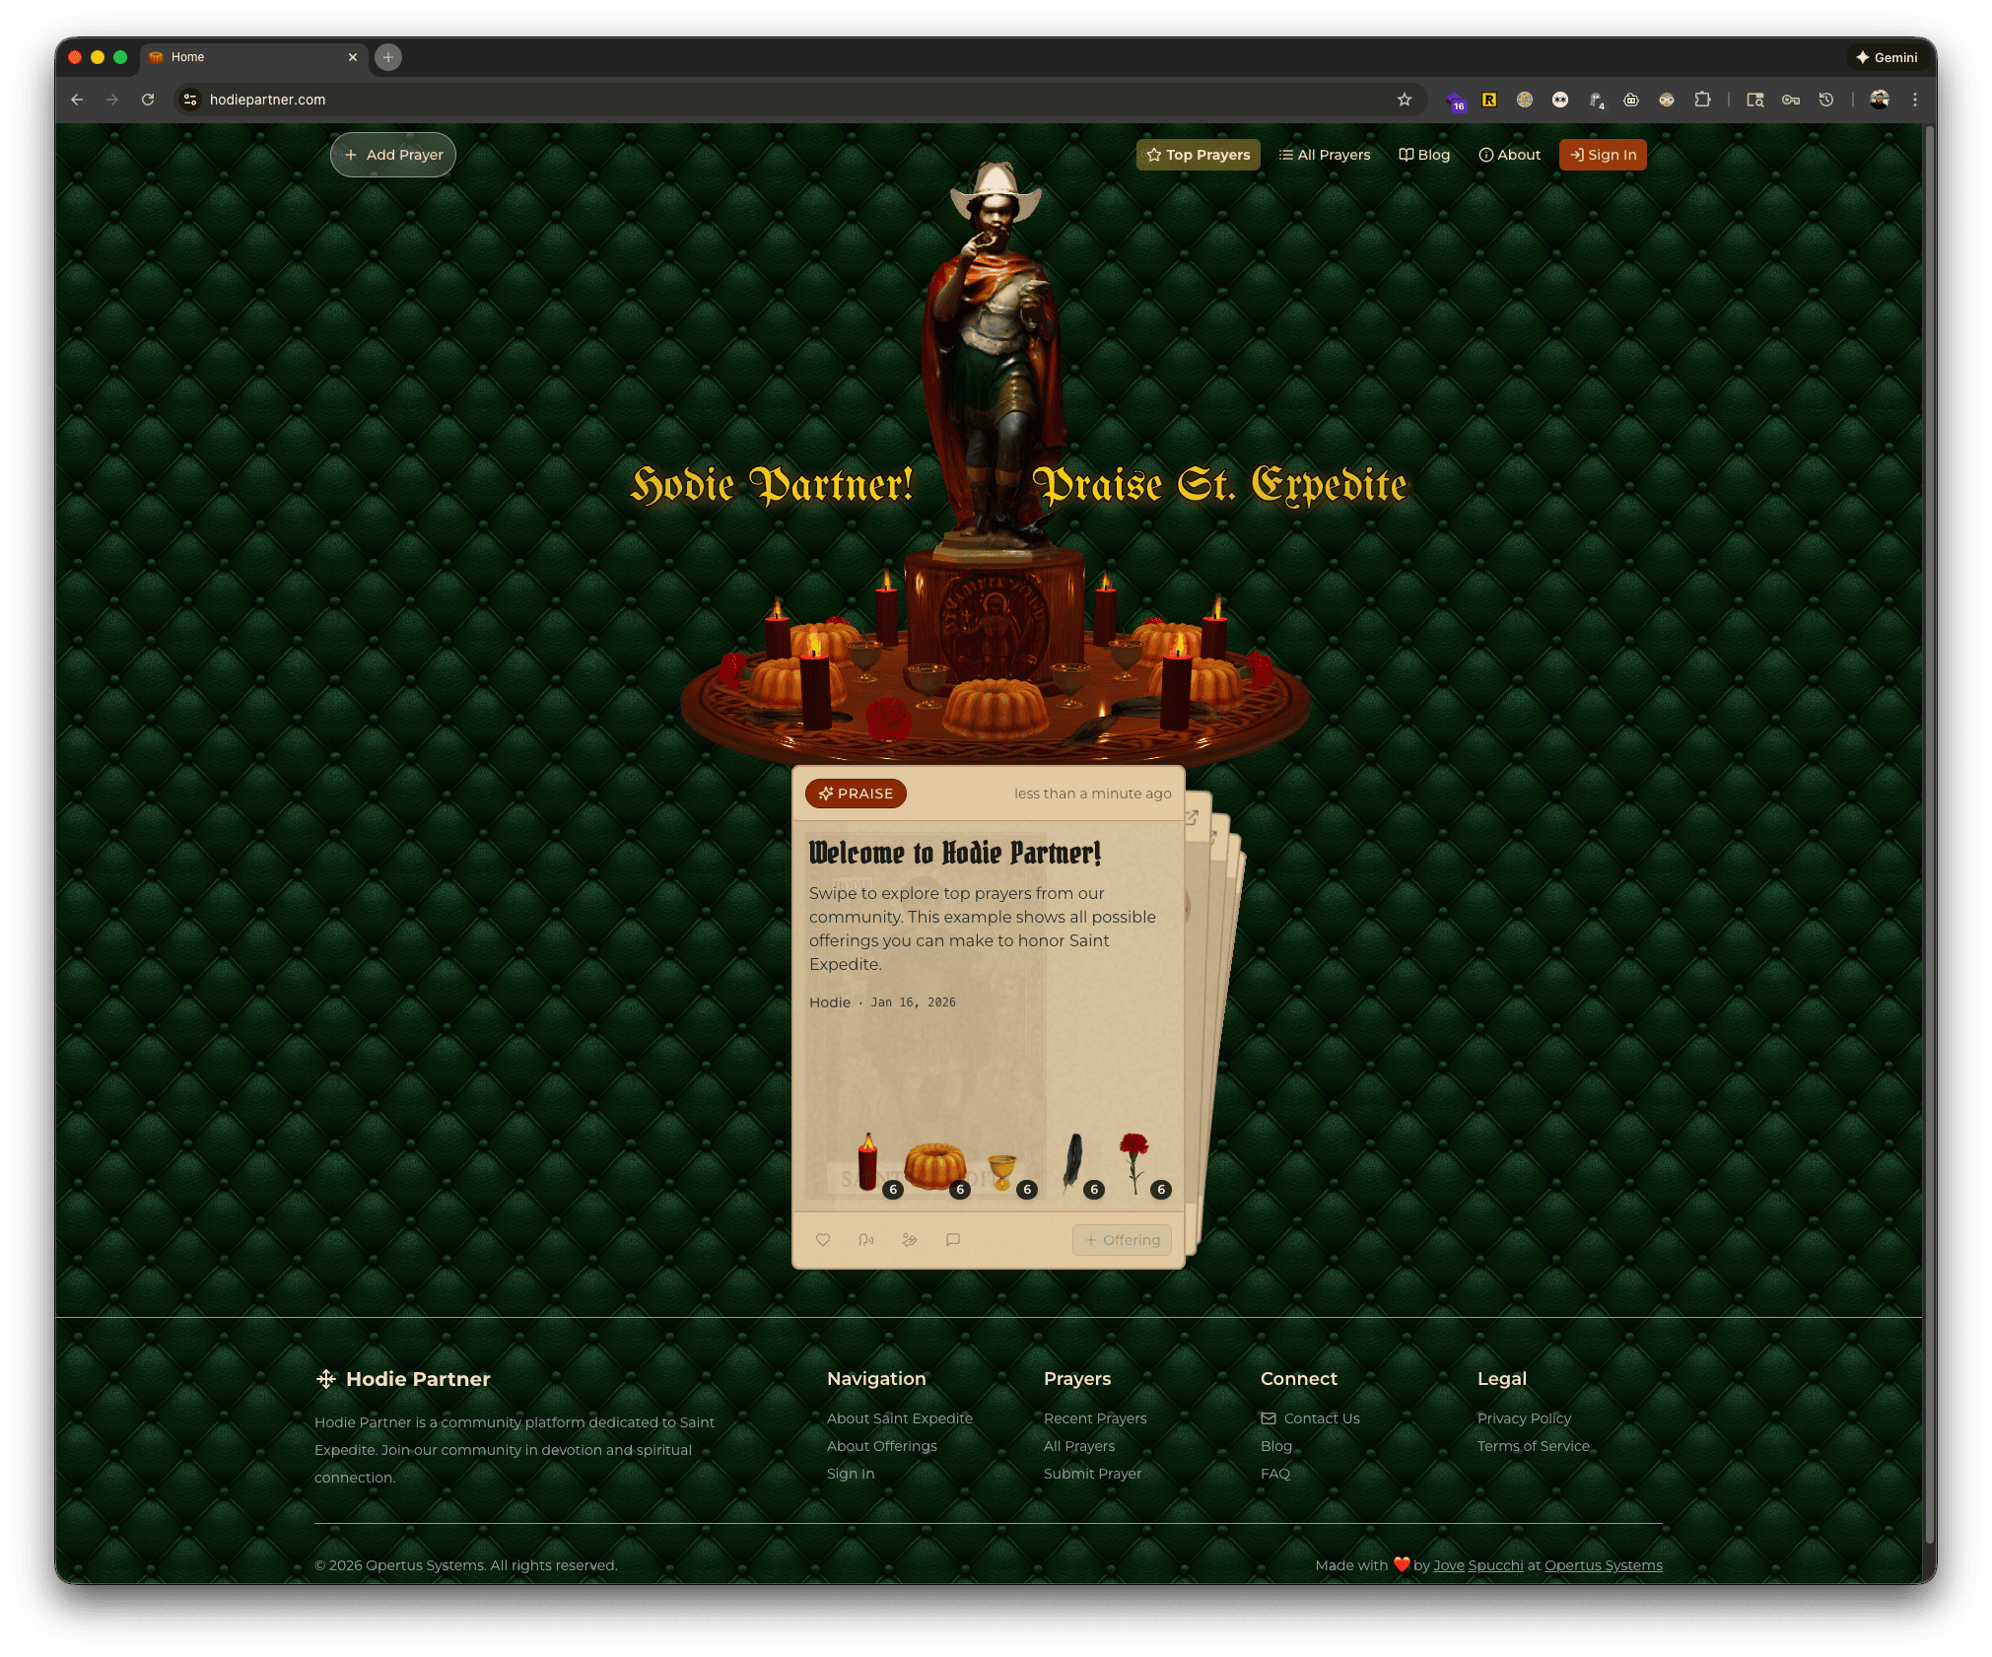Viewport: 1992px width, 1657px height.
Task: Click the giving hand icon on the prayer card
Action: tap(910, 1240)
